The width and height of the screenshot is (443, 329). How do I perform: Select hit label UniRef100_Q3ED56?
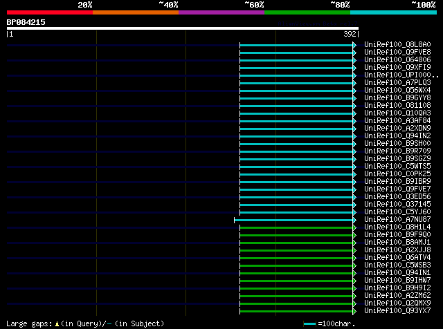point(397,197)
